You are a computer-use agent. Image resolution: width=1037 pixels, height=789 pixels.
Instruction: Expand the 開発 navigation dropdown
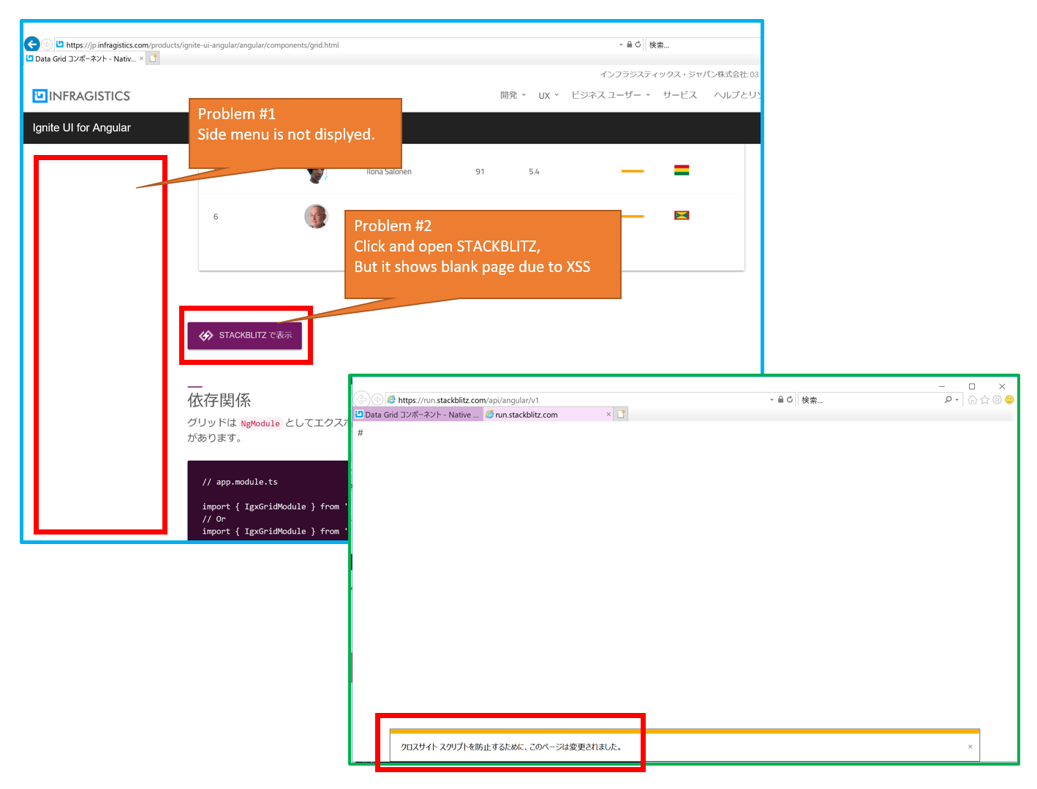click(x=511, y=94)
